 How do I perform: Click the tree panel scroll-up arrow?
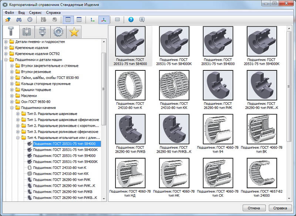click(x=104, y=41)
